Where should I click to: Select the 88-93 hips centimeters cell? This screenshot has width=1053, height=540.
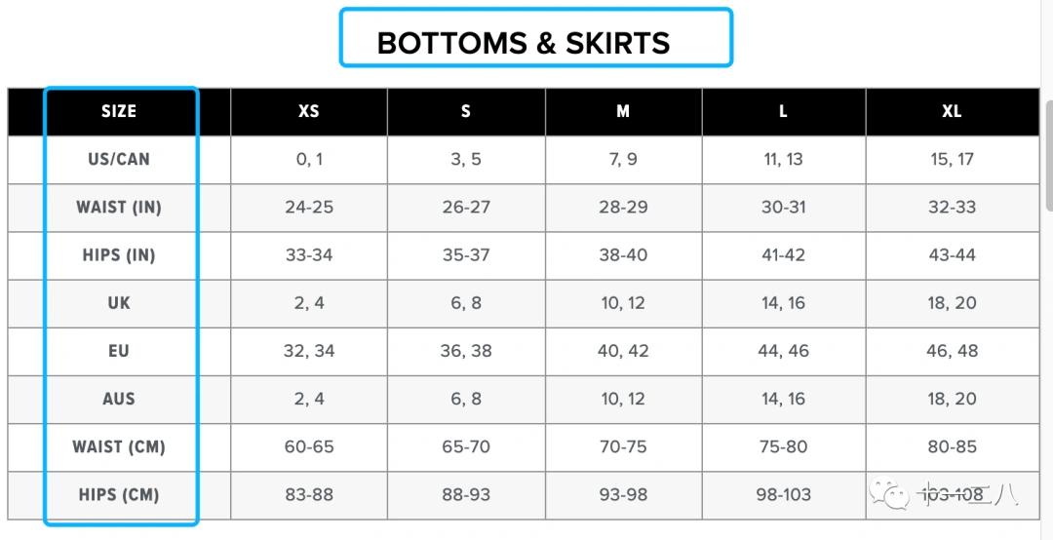[x=466, y=494]
